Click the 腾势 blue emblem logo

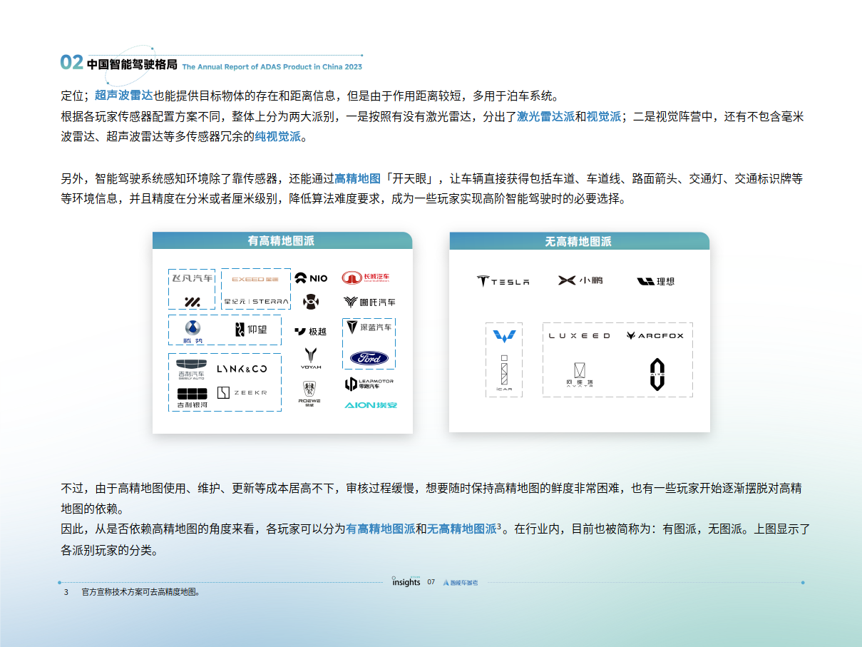click(x=193, y=332)
